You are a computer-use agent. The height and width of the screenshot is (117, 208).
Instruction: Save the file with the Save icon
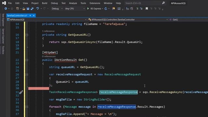[28, 9]
